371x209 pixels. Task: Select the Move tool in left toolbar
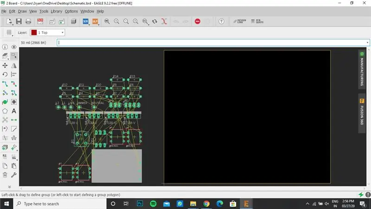[5, 65]
